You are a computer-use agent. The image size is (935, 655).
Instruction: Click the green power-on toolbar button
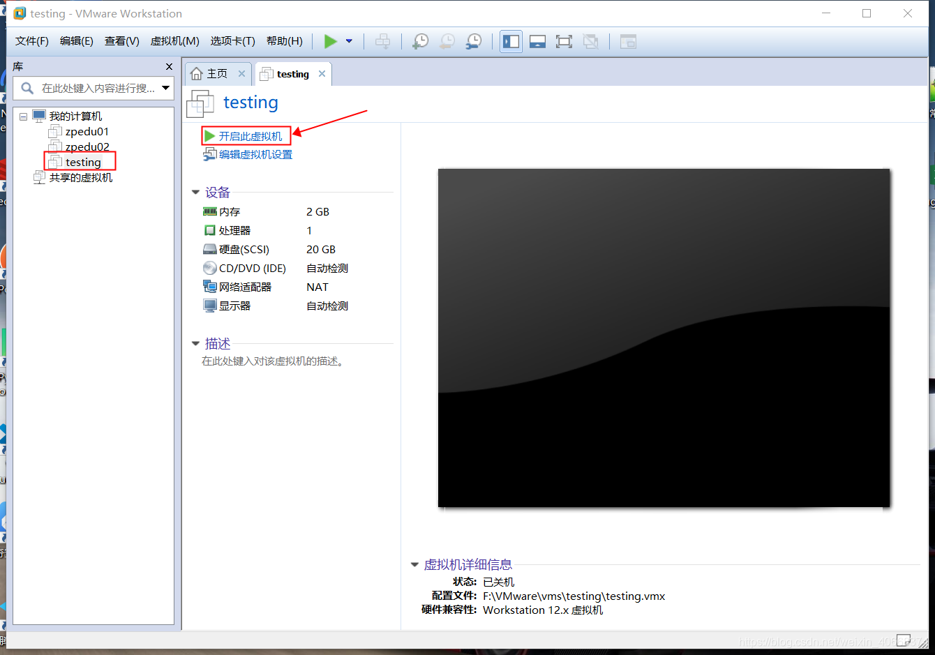tap(331, 41)
